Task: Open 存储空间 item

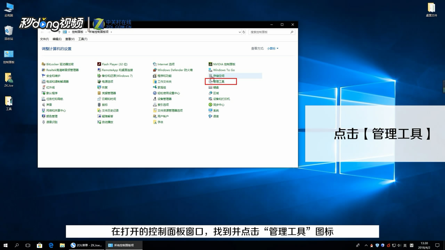Action: [x=217, y=76]
